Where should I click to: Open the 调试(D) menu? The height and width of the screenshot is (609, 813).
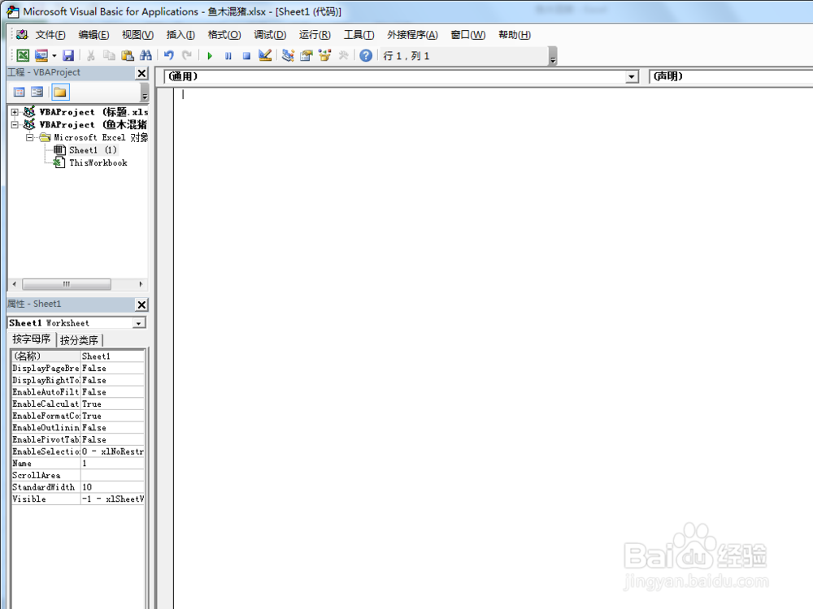[x=270, y=35]
